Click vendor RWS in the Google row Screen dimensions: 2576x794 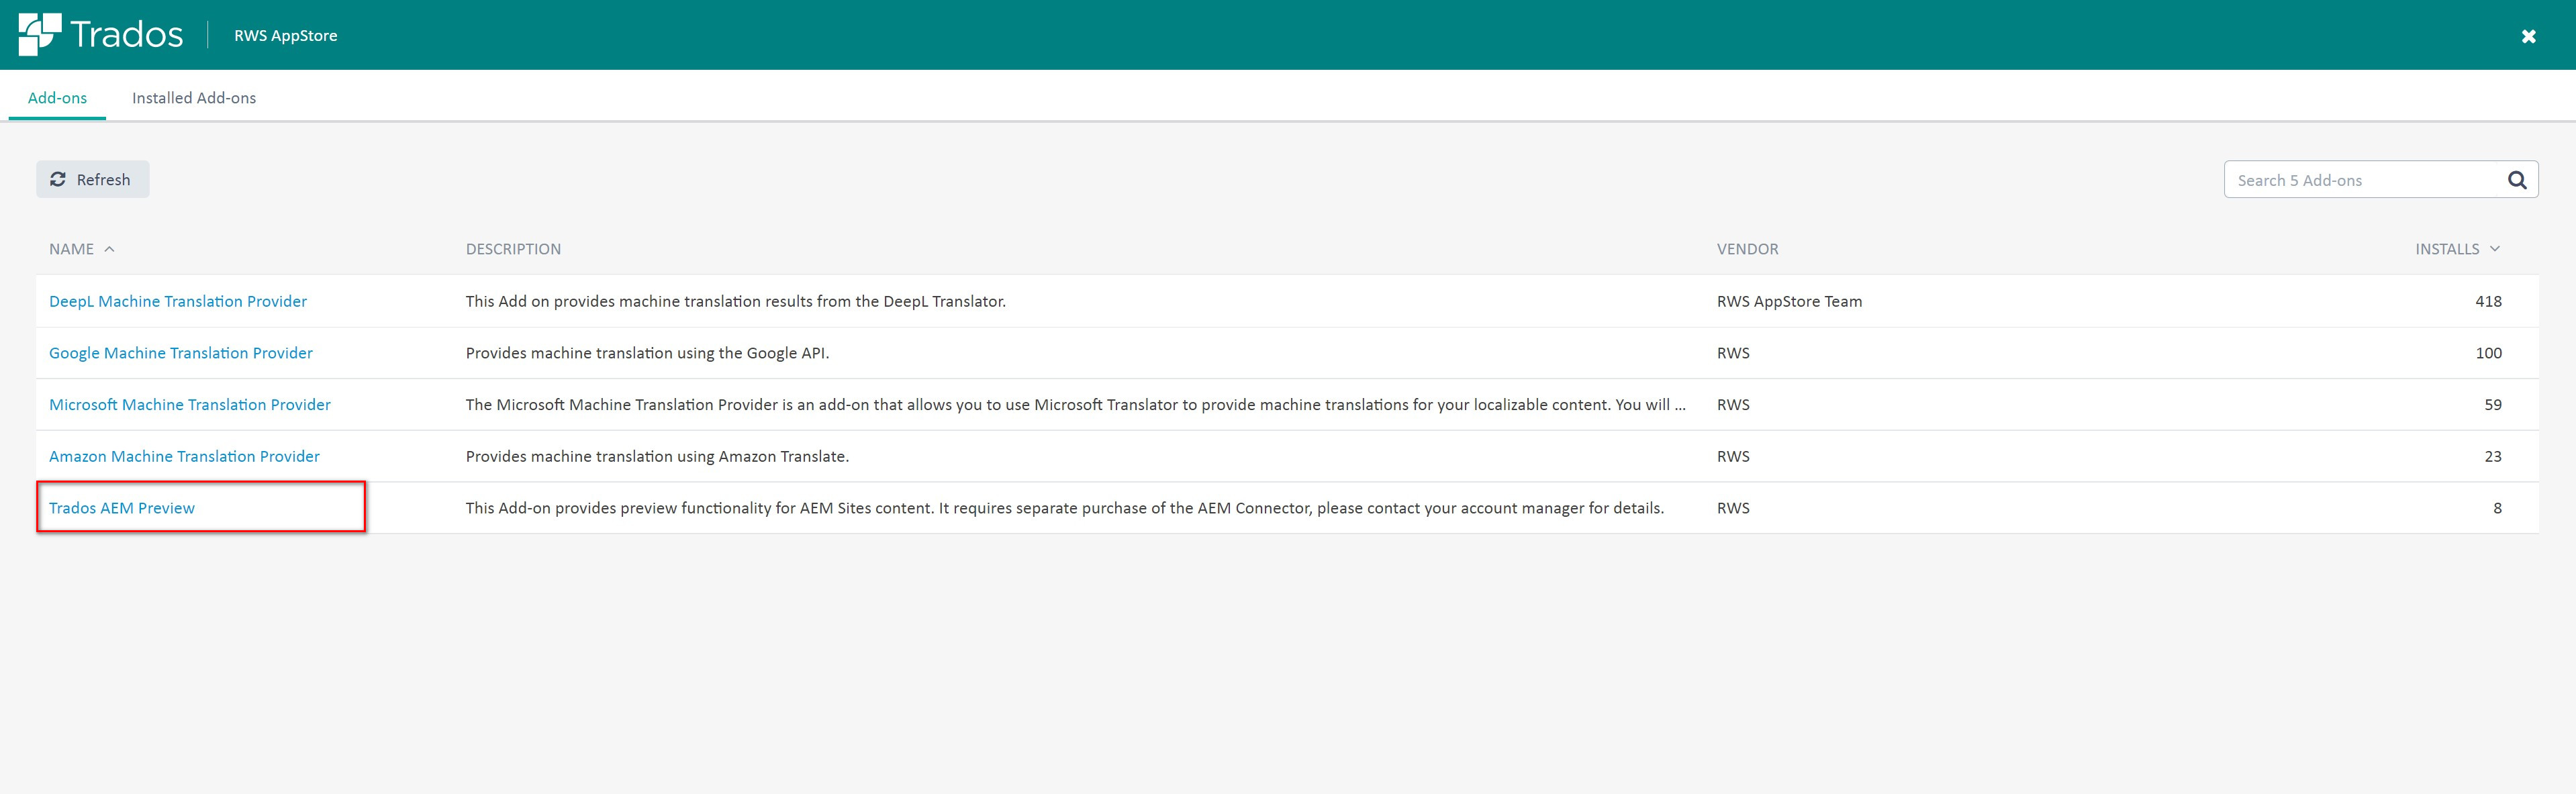1733,353
